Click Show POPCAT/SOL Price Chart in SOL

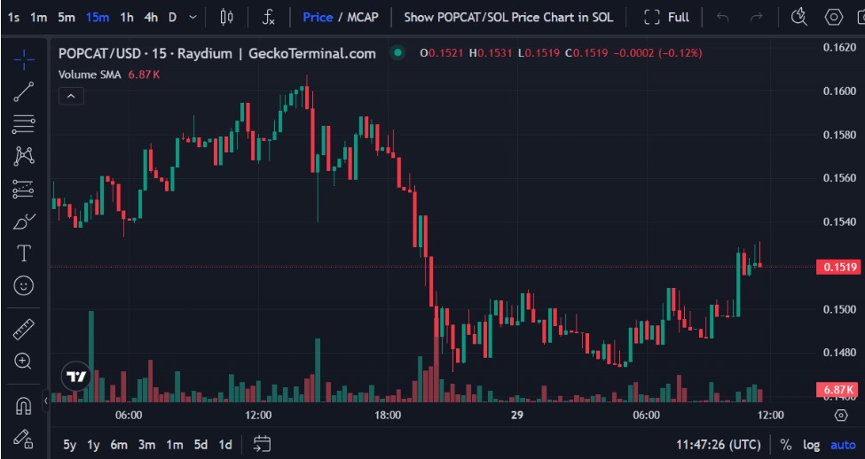pos(508,17)
